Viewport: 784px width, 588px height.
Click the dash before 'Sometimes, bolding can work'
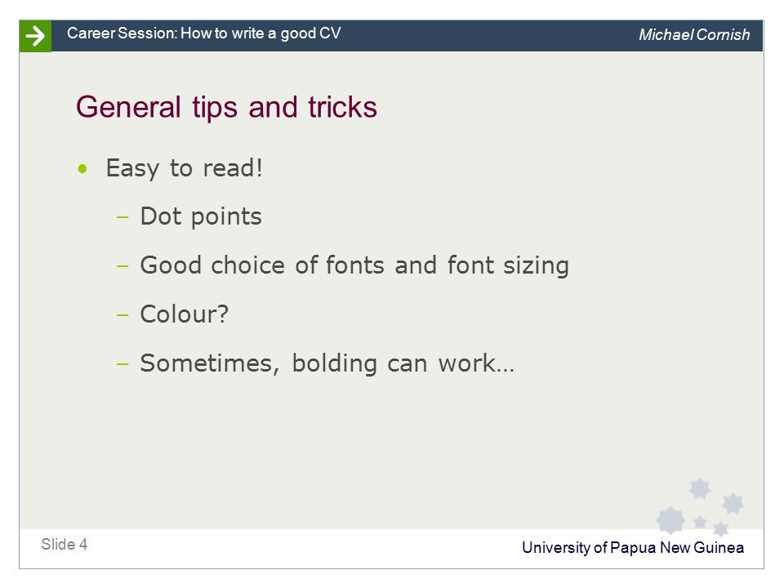pos(122,364)
